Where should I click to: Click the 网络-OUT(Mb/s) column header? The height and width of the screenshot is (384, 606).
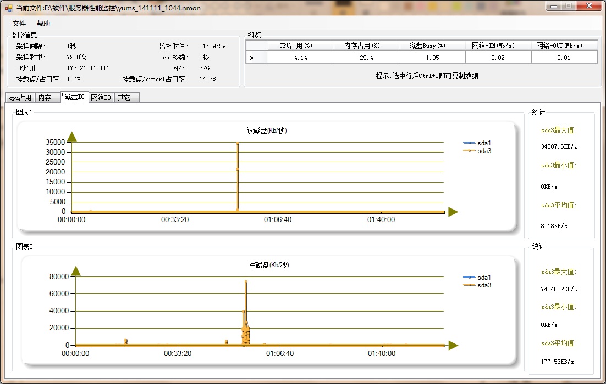coord(564,46)
